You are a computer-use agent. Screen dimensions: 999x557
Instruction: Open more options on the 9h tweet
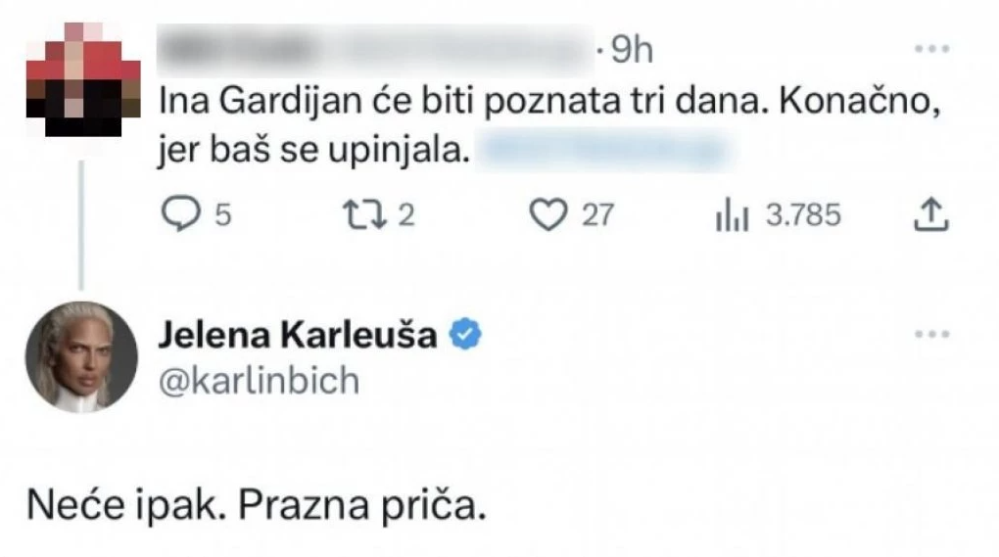tap(931, 47)
